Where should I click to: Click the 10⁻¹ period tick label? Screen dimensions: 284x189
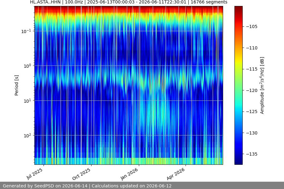[26, 31]
